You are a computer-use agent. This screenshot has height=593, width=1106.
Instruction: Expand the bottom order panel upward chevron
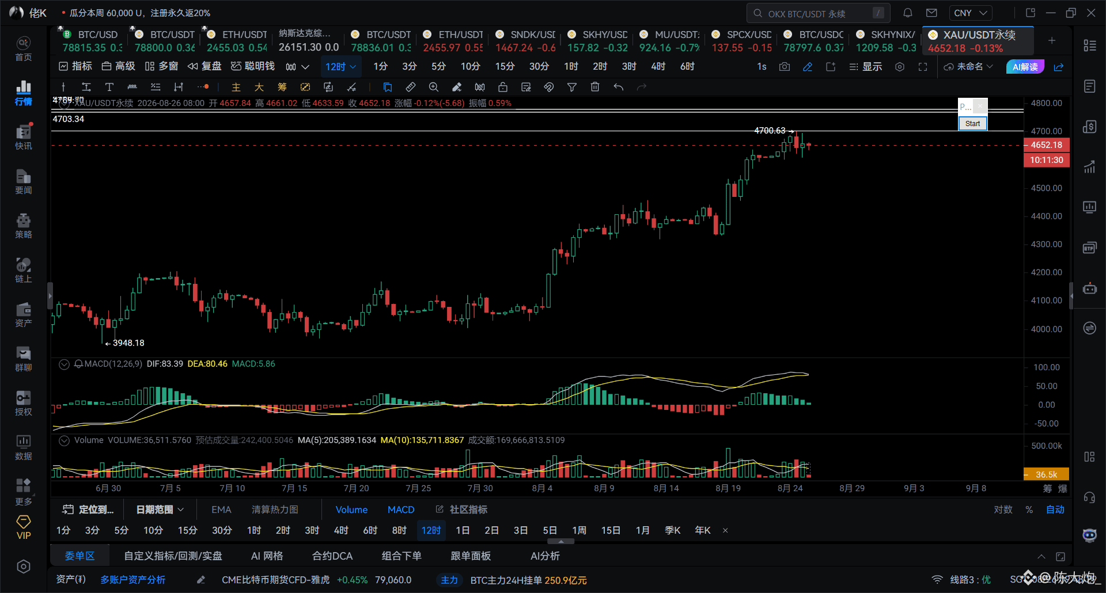click(x=1041, y=557)
